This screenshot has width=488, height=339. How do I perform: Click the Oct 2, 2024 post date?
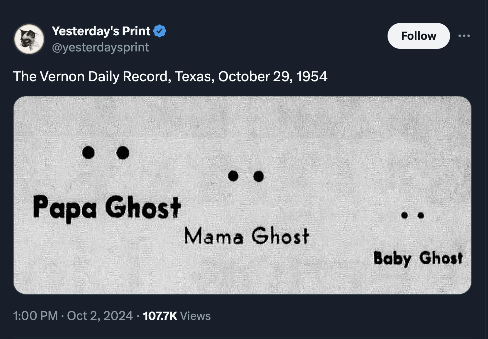(100, 316)
